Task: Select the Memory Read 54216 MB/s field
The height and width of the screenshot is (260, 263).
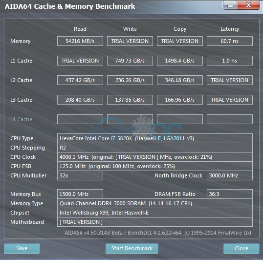Action: (x=80, y=41)
